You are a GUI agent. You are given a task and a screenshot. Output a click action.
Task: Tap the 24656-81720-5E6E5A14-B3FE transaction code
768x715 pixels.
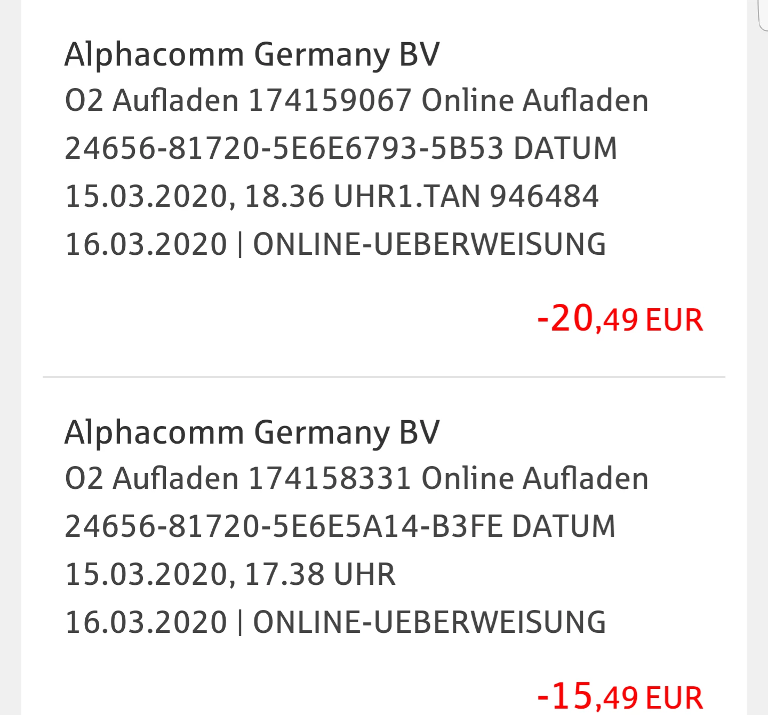[284, 526]
